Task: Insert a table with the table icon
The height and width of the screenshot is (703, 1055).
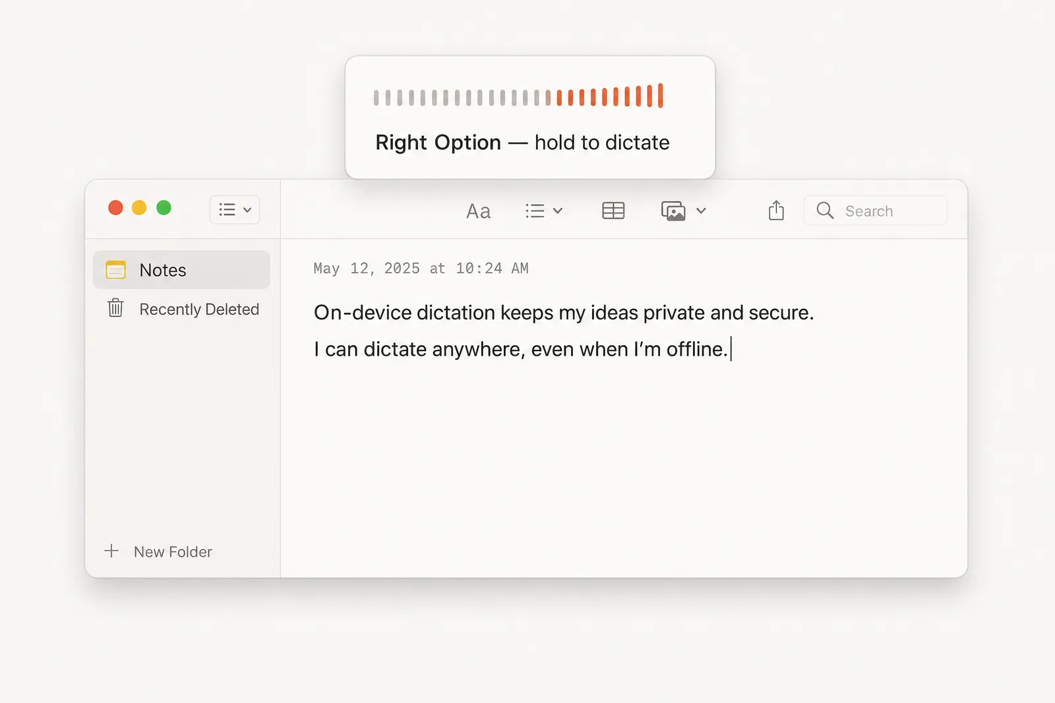Action: (613, 210)
